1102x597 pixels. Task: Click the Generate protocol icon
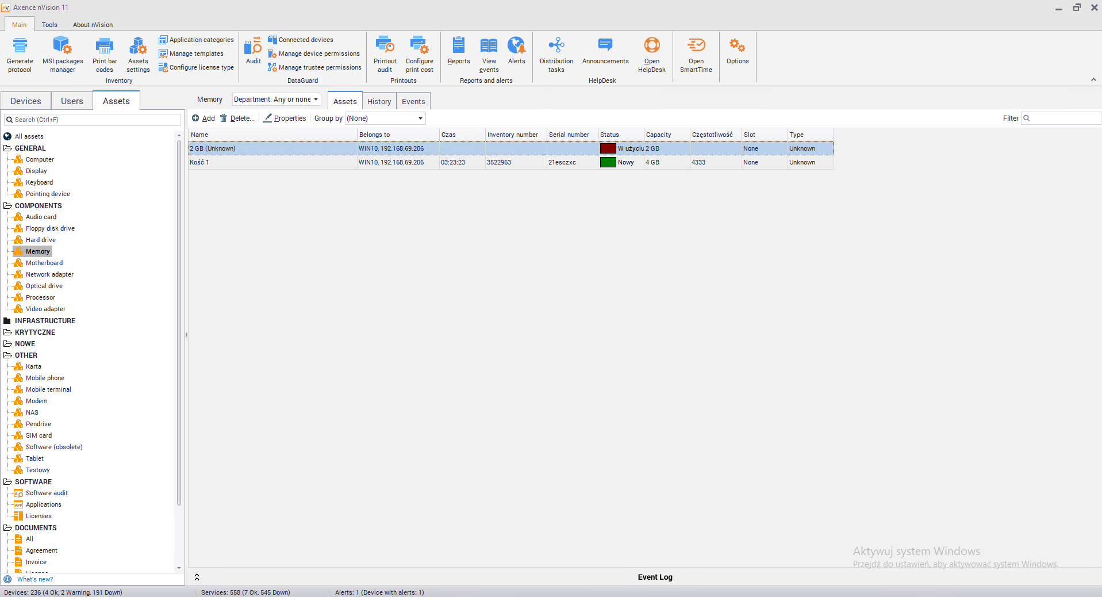pyautogui.click(x=20, y=46)
